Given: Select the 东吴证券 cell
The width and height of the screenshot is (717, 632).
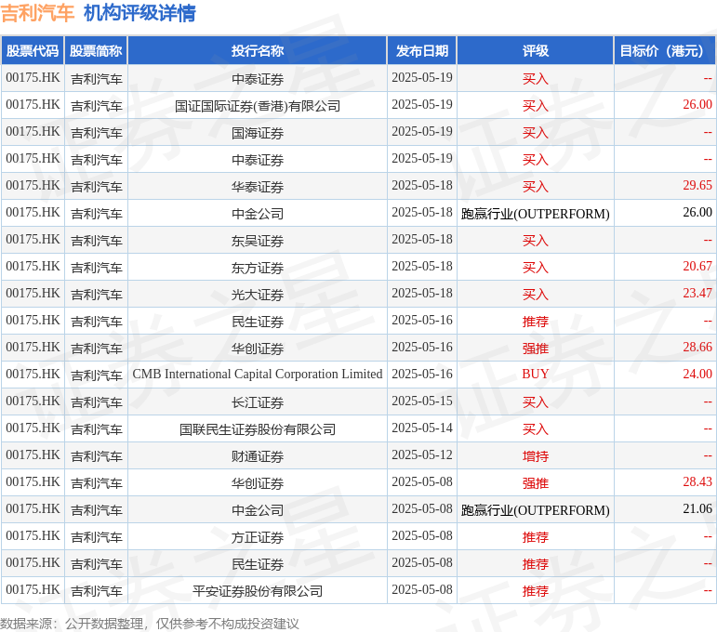Looking at the screenshot, I should tap(258, 241).
